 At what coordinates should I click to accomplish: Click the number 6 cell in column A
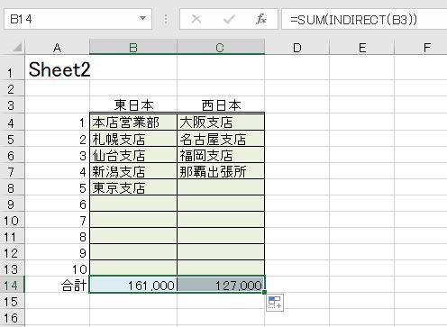pyautogui.click(x=57, y=204)
